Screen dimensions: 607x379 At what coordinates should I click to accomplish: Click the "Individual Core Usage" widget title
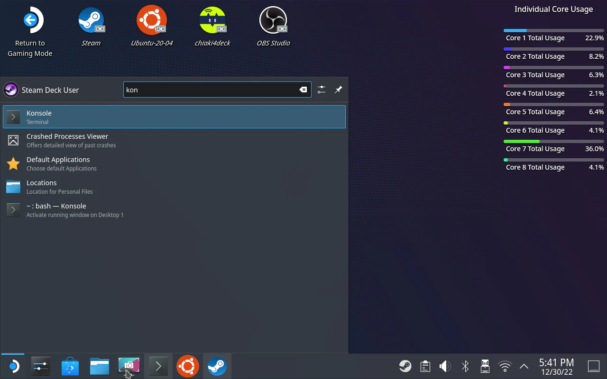coord(554,9)
